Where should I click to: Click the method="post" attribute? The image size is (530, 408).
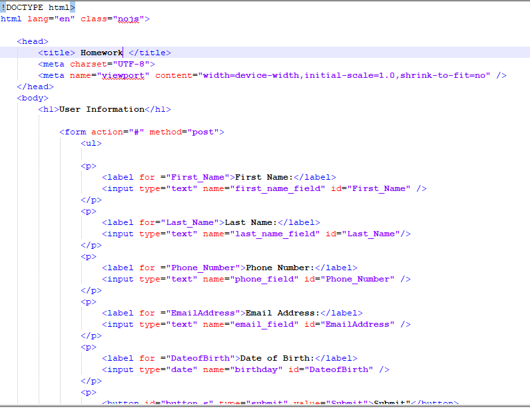pos(184,132)
